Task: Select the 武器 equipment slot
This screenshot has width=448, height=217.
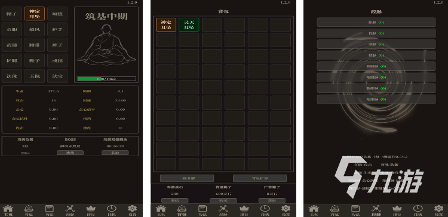Action: pos(12,45)
